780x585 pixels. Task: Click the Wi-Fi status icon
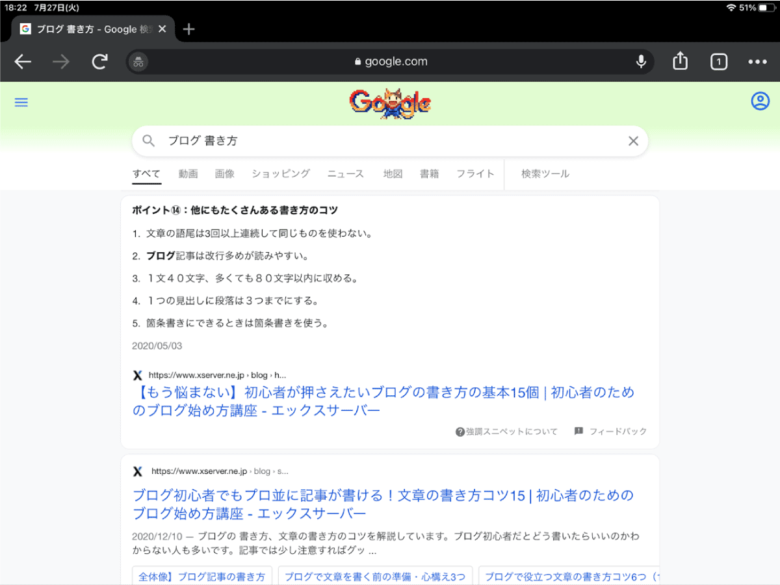(x=731, y=8)
